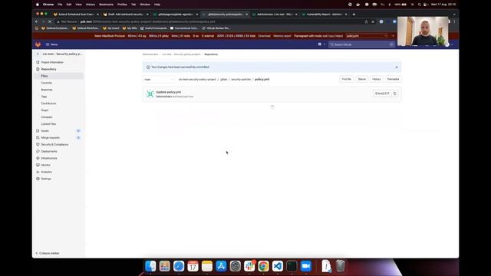Bookmark this page with the star icon
The width and height of the screenshot is (491, 276).
[x=373, y=21]
